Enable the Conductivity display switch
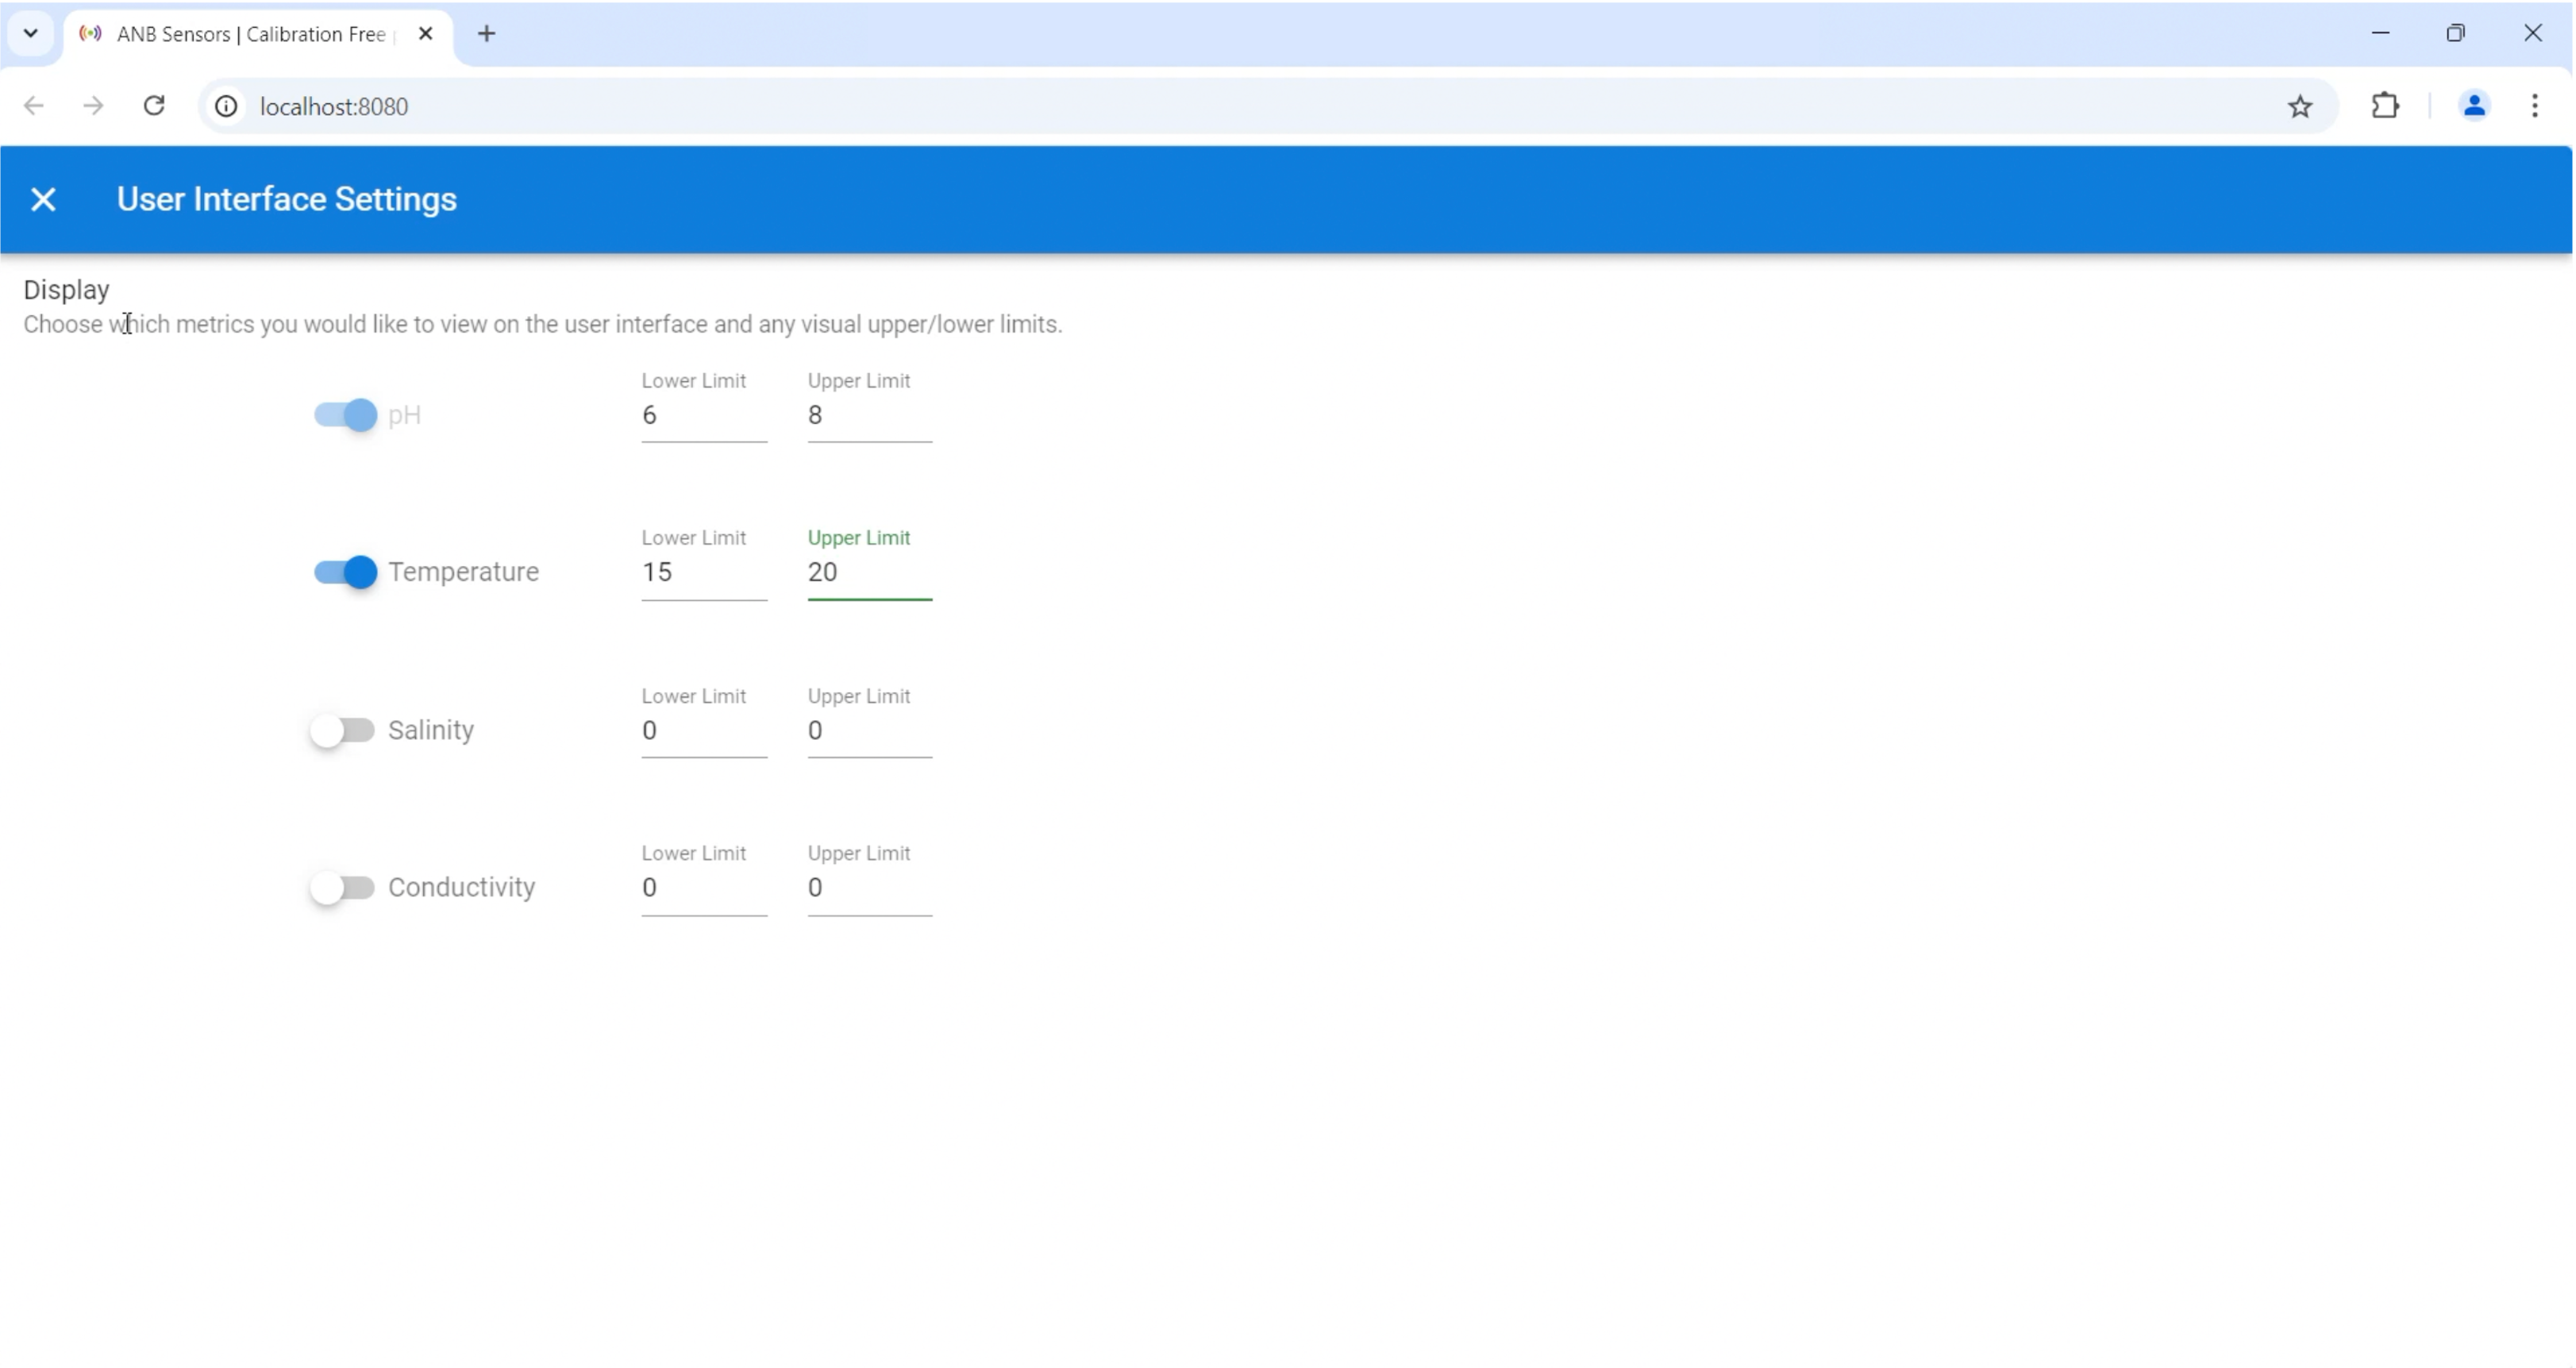The height and width of the screenshot is (1368, 2576). click(x=342, y=887)
